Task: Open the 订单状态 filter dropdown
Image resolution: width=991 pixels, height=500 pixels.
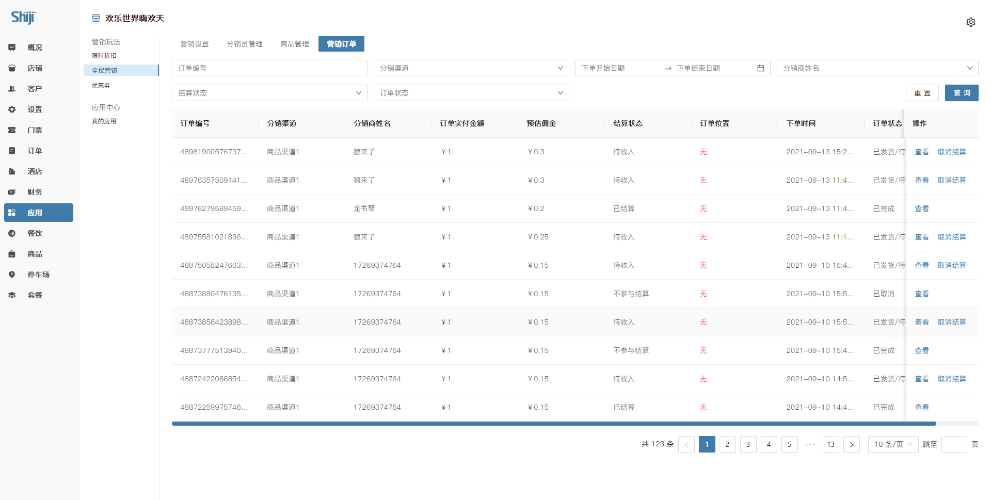Action: tap(471, 93)
